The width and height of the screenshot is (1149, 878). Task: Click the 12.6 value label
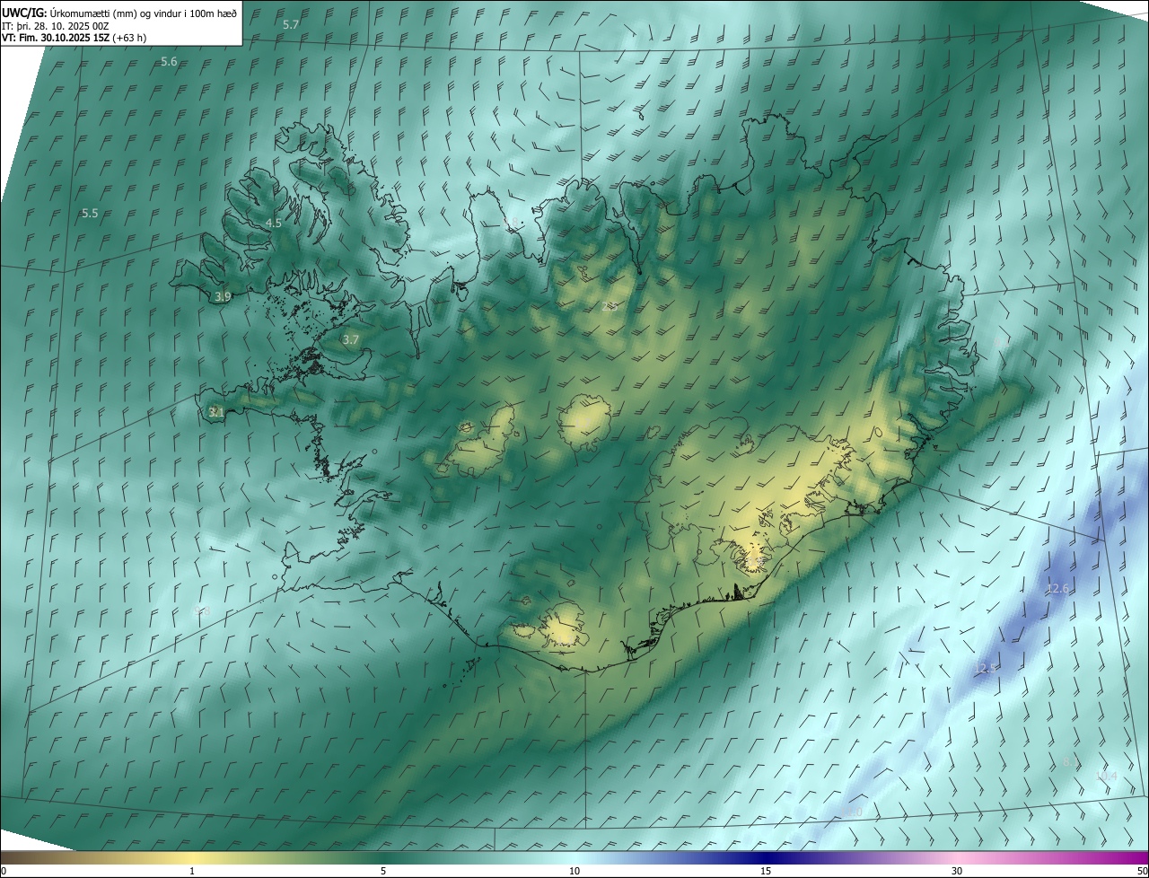tap(1058, 589)
